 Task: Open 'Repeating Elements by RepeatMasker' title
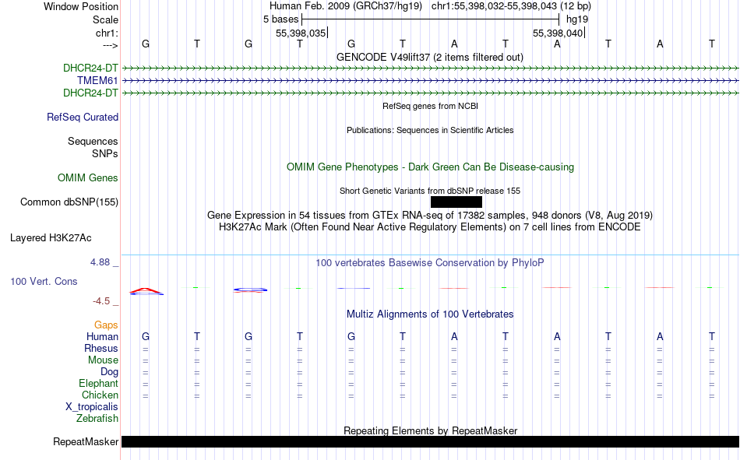(430, 430)
